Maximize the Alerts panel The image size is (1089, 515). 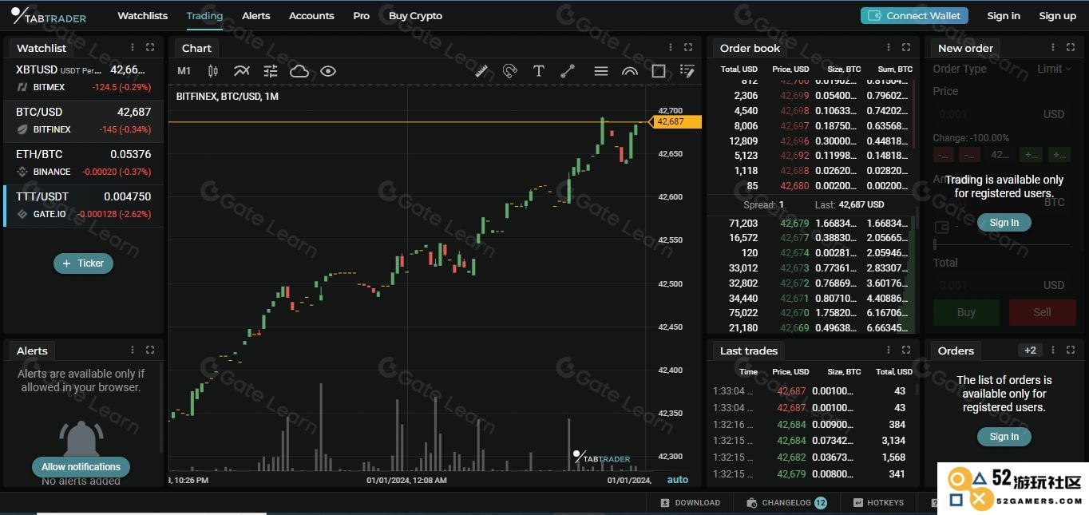coord(150,351)
